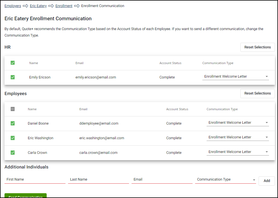Uncheck Emily Ericson's selection checkbox
Viewport: 278px width, 198px height.
click(x=12, y=77)
